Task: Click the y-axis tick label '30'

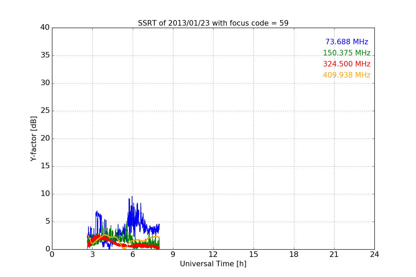Action: 45,83
